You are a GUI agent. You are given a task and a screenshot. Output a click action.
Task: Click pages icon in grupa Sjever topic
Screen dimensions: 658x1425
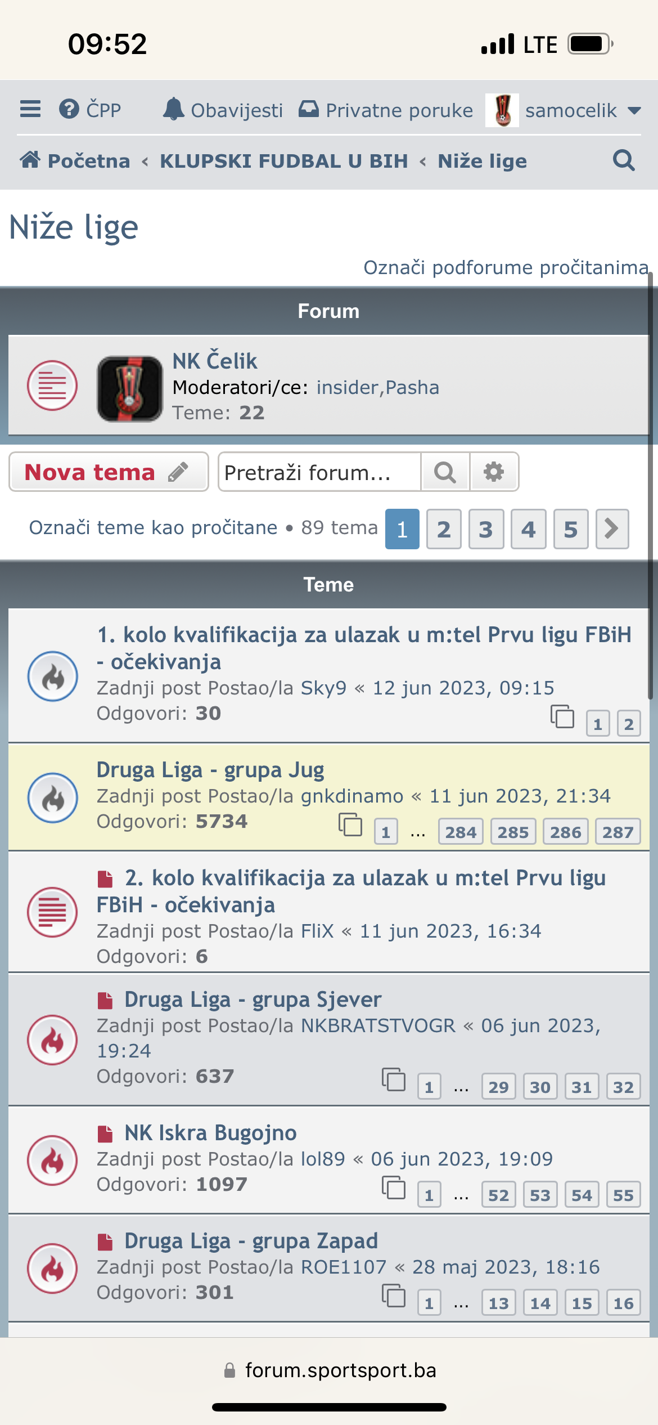[394, 1079]
